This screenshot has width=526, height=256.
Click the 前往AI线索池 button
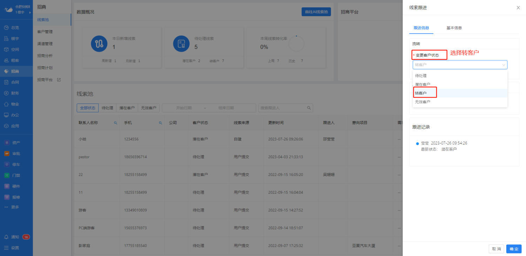pos(316,12)
